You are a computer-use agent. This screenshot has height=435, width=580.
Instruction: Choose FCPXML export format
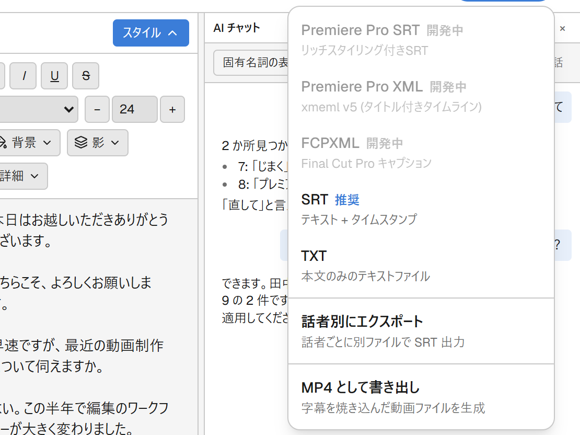coord(421,153)
